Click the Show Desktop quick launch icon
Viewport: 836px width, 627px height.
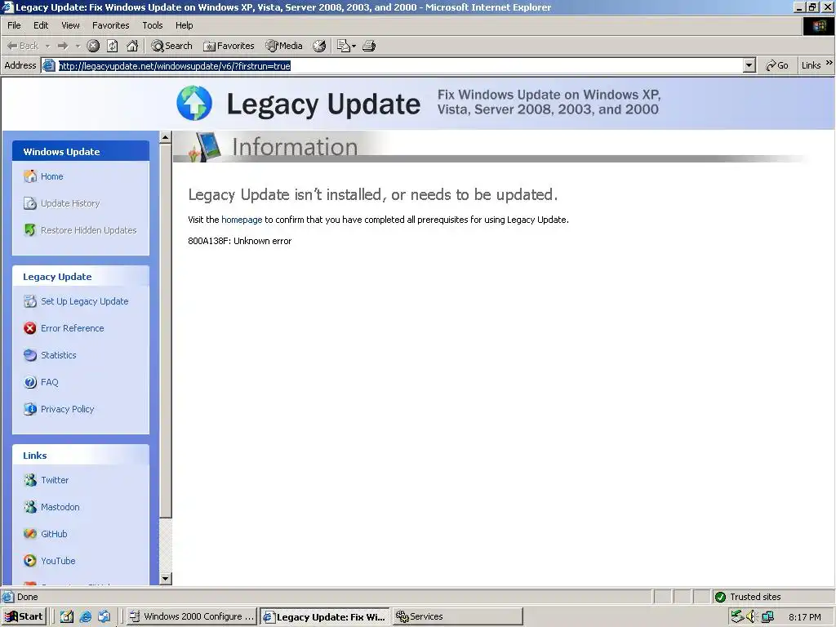pos(67,617)
